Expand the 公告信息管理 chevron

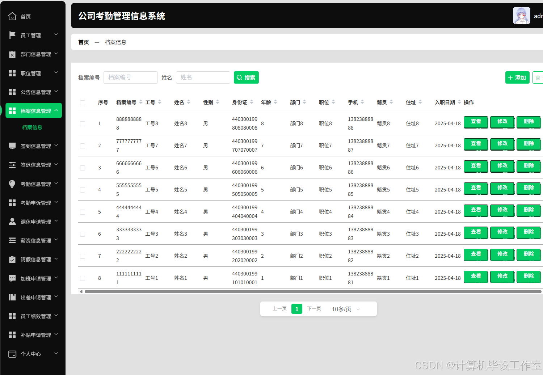click(x=56, y=91)
